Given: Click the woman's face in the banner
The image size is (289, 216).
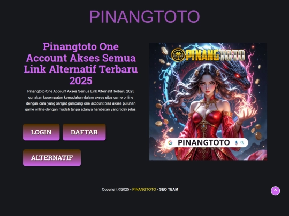Looking at the screenshot, I should pyautogui.click(x=207, y=84).
